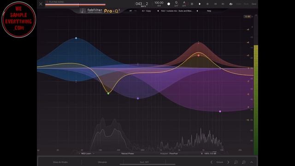The width and height of the screenshot is (295, 166).
Task: Click the 043:2 beats position display
Action: 142,4
